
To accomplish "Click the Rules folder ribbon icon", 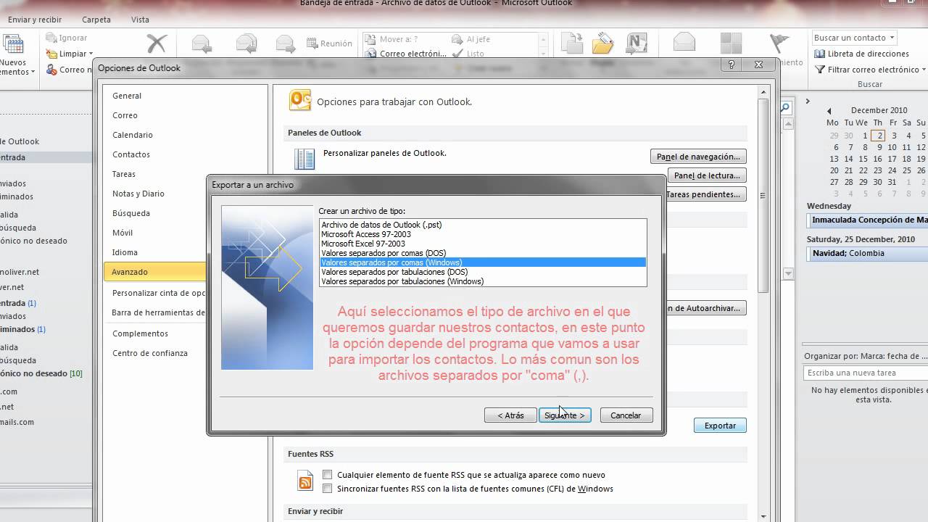I will [x=603, y=44].
